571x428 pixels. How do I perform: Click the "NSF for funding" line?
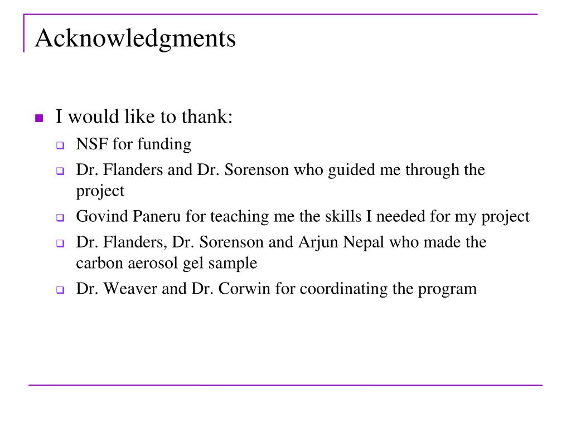coord(134,145)
